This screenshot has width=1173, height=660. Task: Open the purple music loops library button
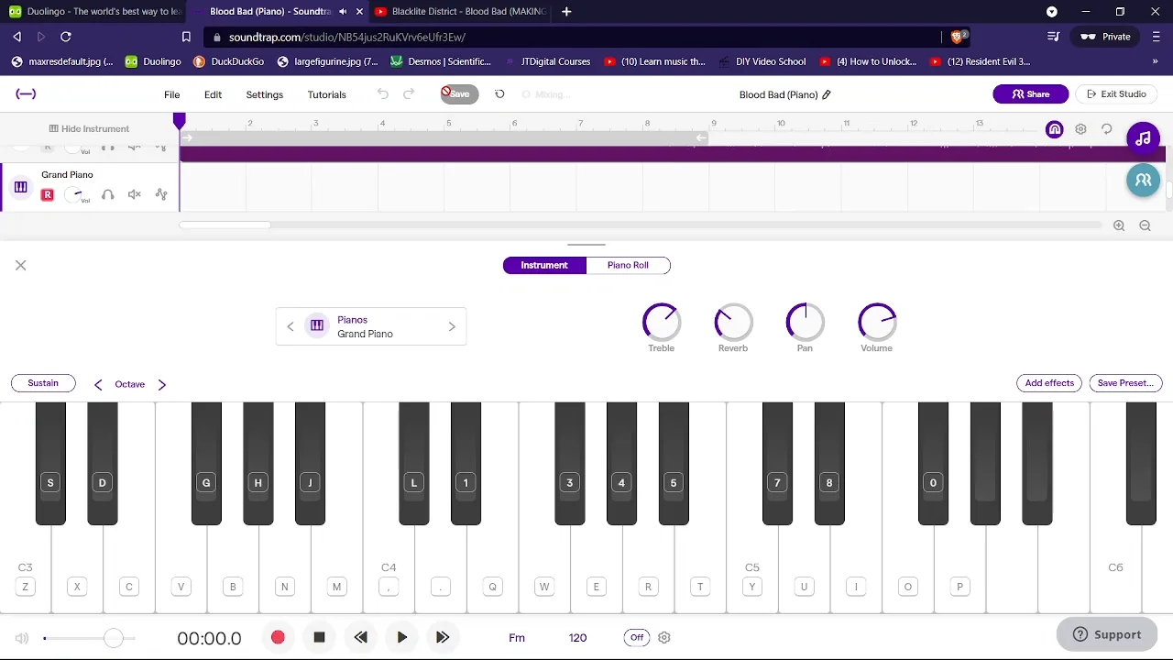[x=1143, y=138]
